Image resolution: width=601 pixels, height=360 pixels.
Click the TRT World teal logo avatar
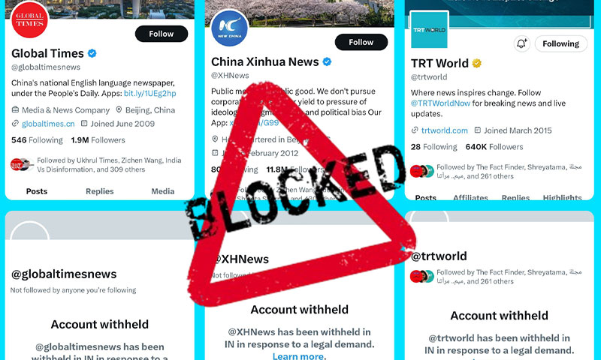pos(429,30)
